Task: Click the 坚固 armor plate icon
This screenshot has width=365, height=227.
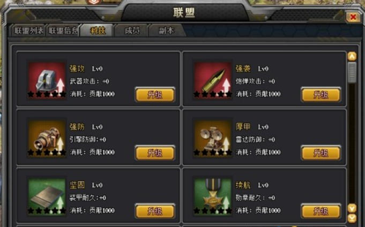Action: [x=47, y=196]
